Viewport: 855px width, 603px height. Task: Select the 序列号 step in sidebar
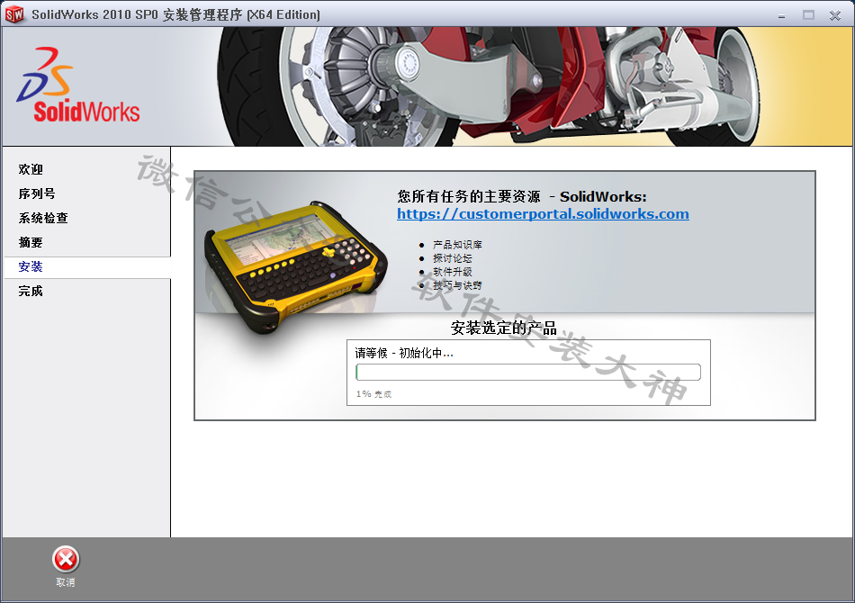click(37, 193)
